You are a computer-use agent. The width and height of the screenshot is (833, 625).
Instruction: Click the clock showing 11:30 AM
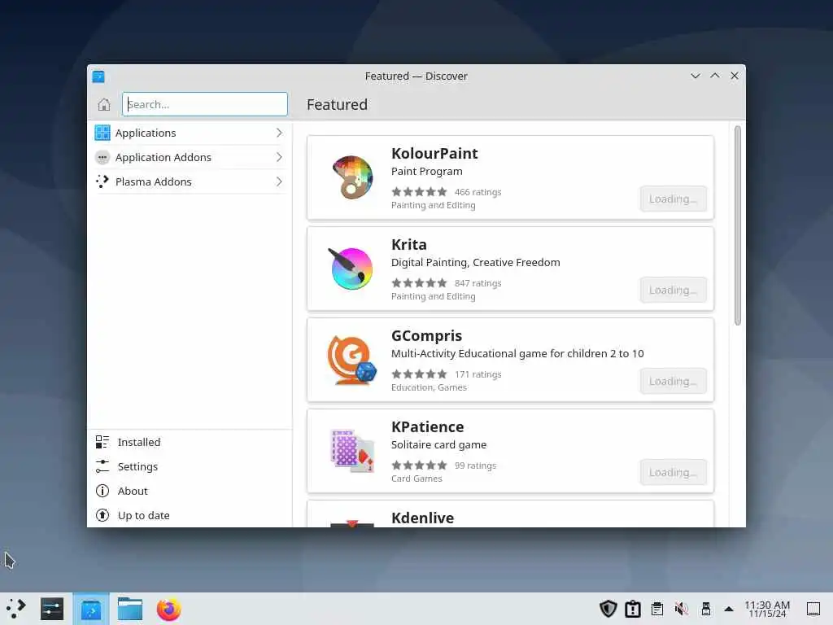coord(767,609)
